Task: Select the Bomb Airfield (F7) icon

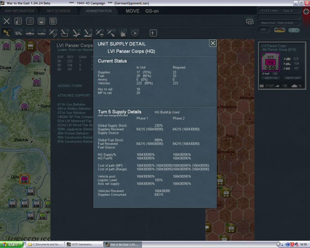Action: pyautogui.click(x=76, y=33)
